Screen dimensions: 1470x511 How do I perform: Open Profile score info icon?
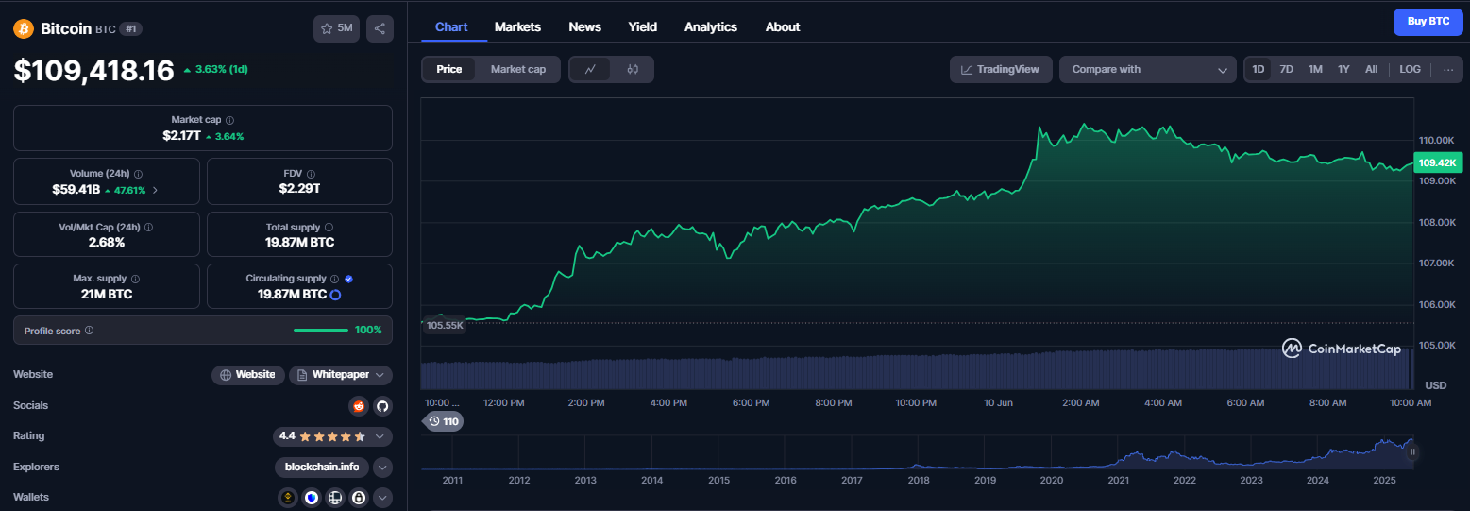tap(89, 331)
